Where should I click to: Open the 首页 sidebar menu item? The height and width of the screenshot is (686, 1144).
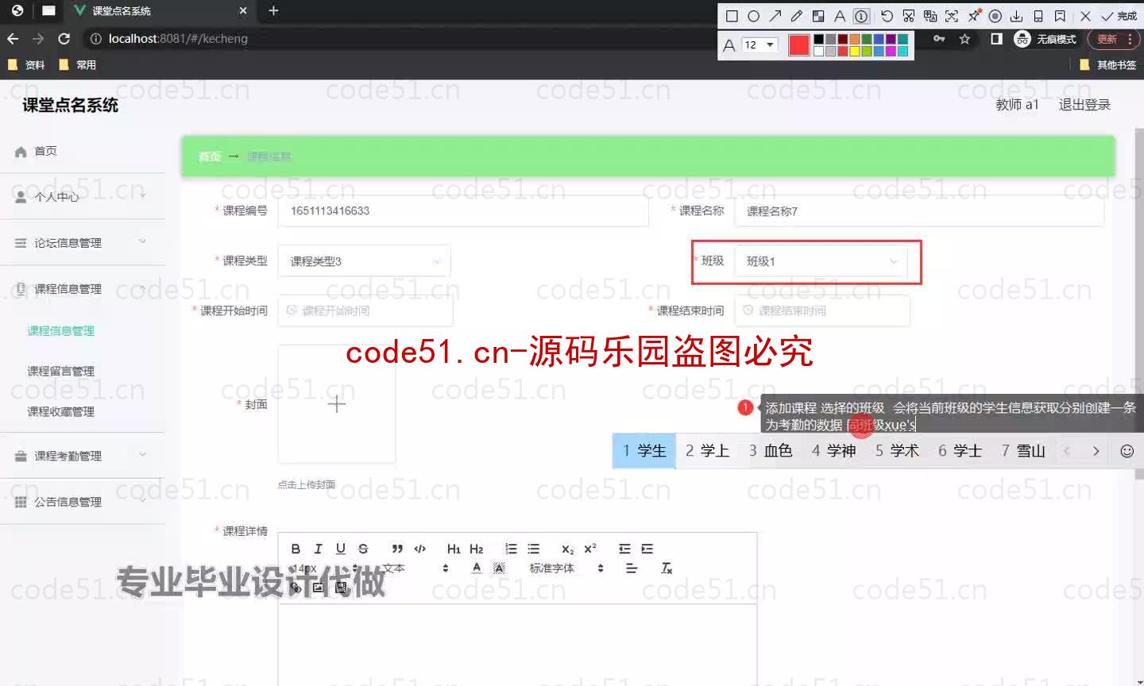coord(83,151)
